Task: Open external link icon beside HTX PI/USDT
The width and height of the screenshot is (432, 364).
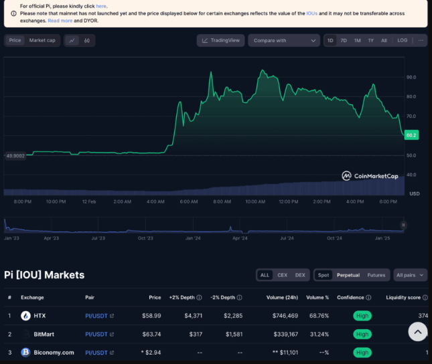Action: [x=112, y=316]
